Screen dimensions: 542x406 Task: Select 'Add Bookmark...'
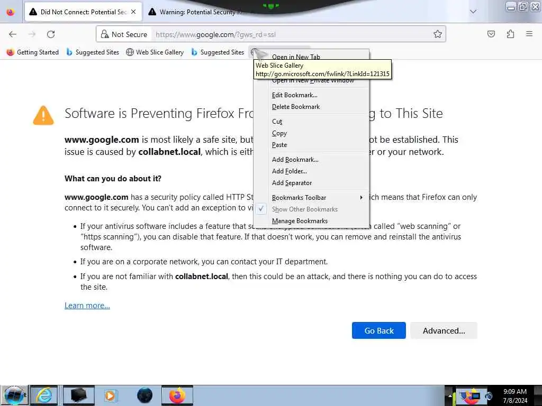(x=295, y=160)
